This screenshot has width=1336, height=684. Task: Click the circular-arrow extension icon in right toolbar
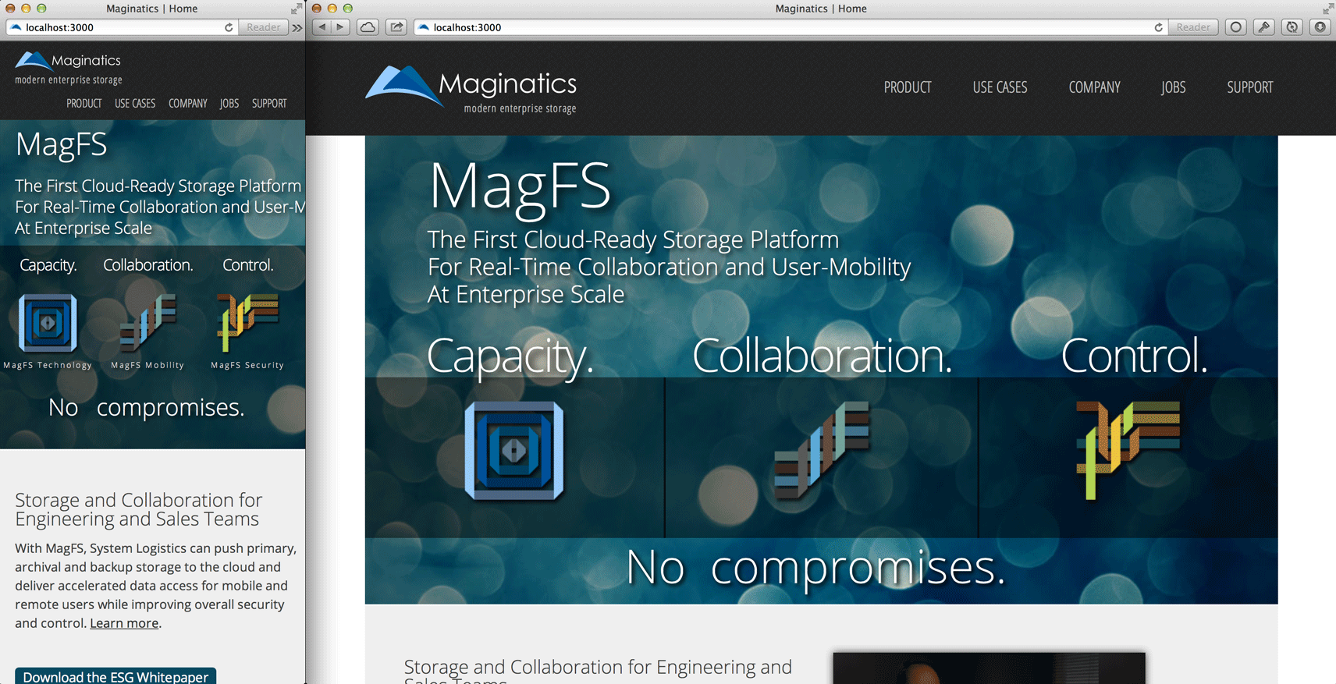1292,27
